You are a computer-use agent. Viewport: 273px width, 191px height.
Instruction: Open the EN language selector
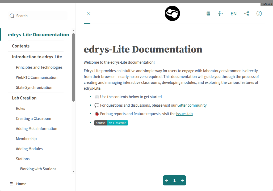(x=233, y=14)
